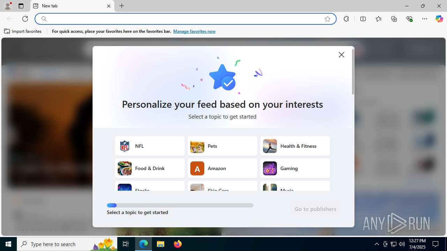This screenshot has width=447, height=251.
Task: Open the Manage favorites now link
Action: click(194, 31)
